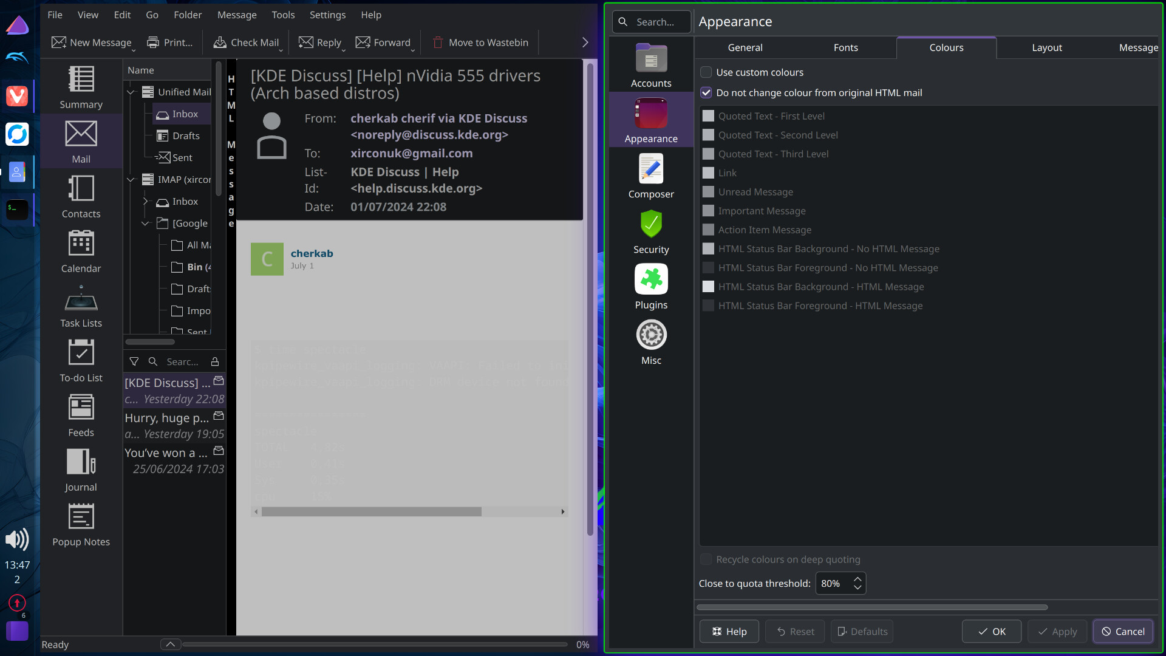Click the Reply toolbar button
Screen dimensions: 1166x656
click(320, 43)
